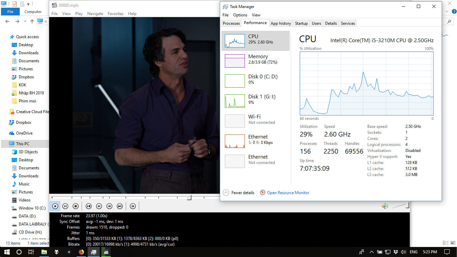
Task: Select Disk 0 (C: D:) performance graph
Action: (x=256, y=81)
